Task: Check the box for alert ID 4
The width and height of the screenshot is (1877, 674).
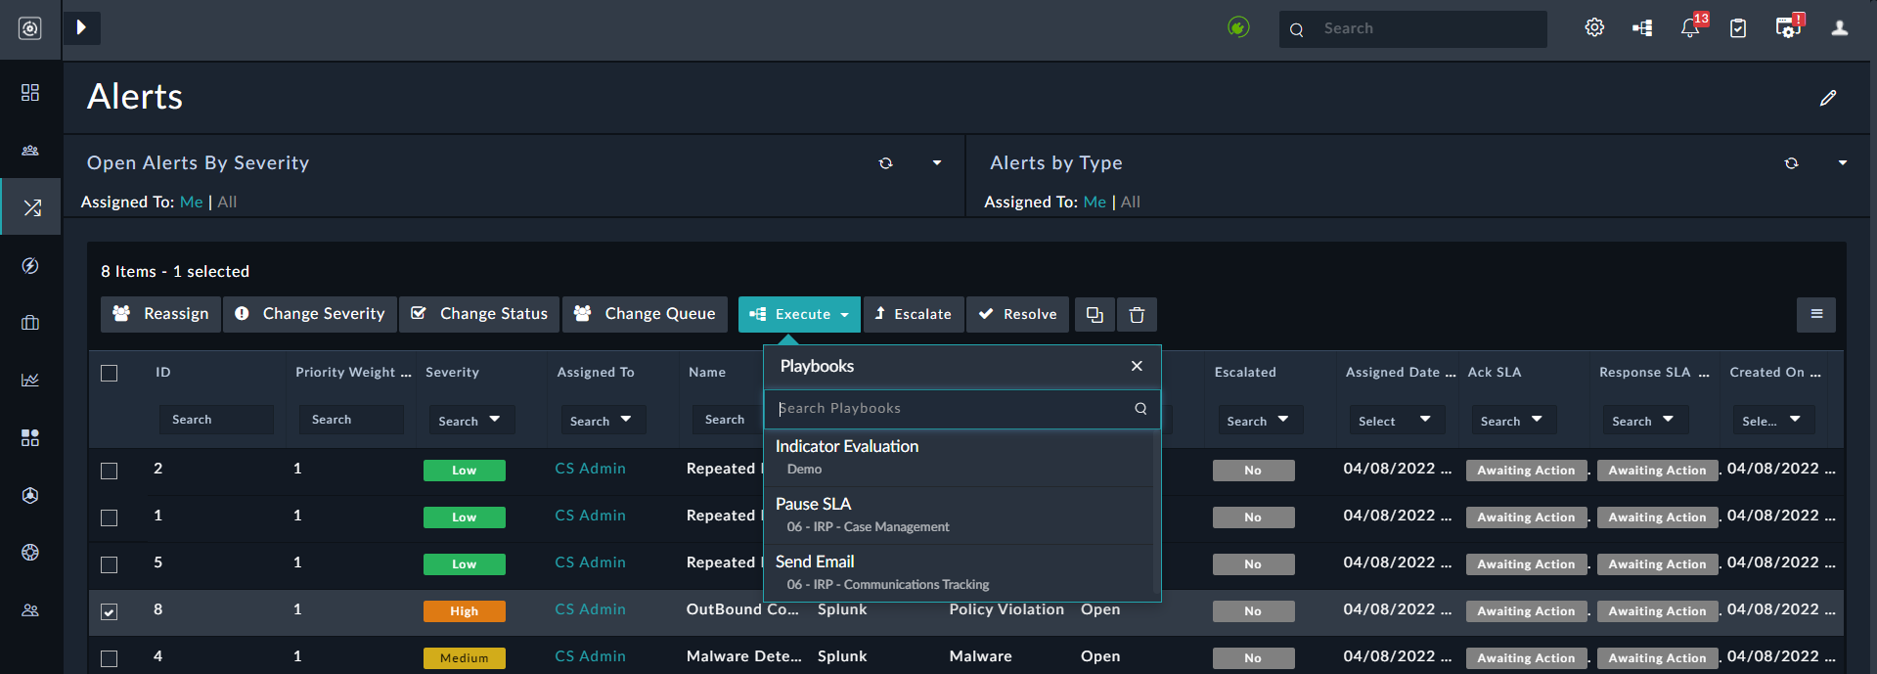Action: pos(110,658)
